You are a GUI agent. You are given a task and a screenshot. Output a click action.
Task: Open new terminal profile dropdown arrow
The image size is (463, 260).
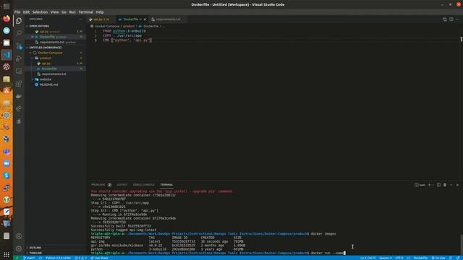pos(433,185)
